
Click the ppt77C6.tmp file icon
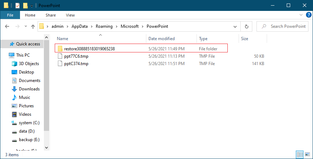tap(60, 56)
